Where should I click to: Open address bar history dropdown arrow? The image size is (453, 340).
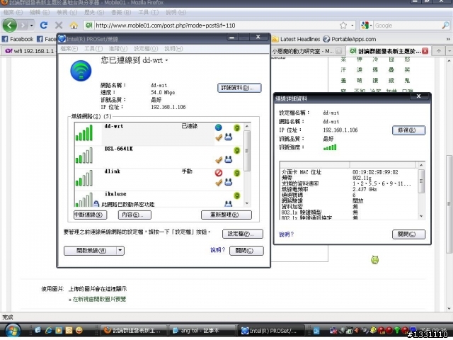point(352,25)
